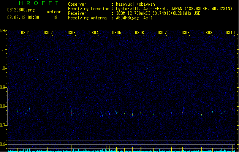Click the Receiver label

point(77,13)
